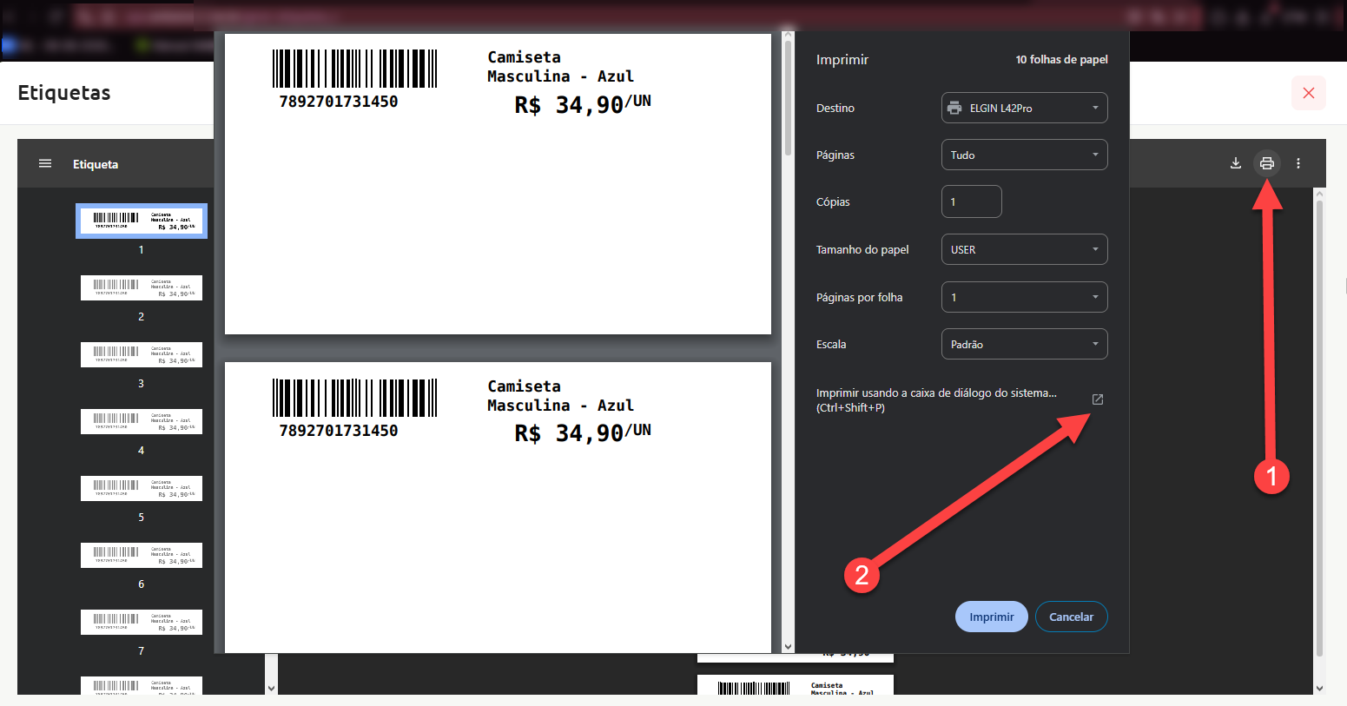Expand the Páginas por folha dropdown
Viewport: 1347px width, 706px height.
coord(1025,297)
